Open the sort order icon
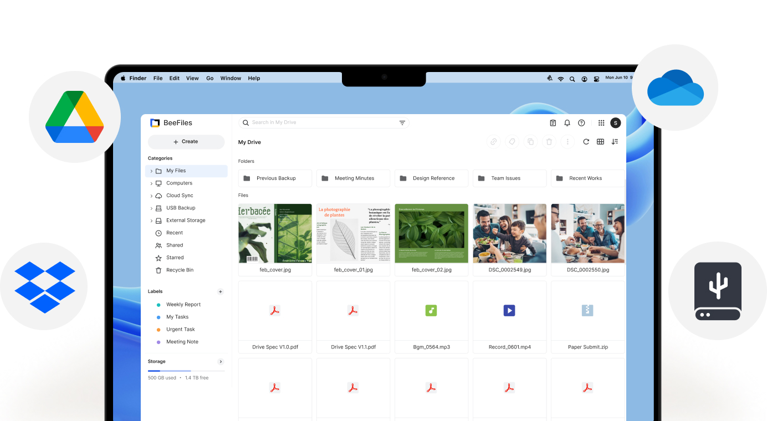 [615, 141]
